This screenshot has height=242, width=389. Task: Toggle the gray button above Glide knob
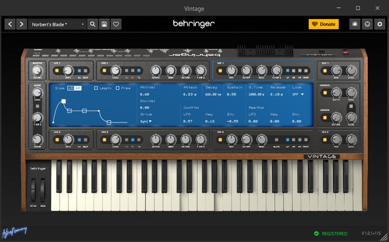[351, 106]
